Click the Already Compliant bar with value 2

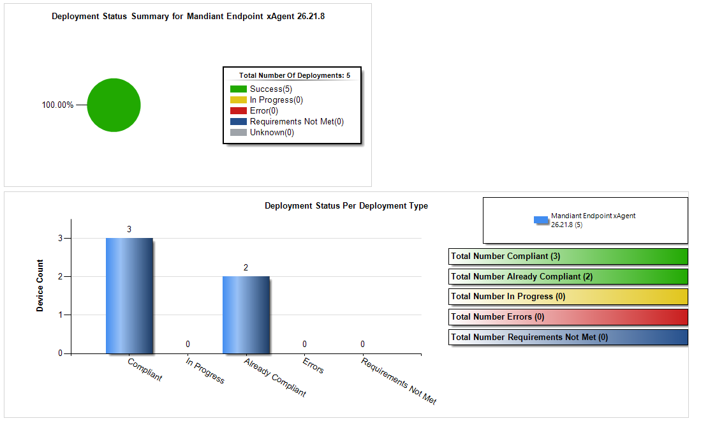pyautogui.click(x=246, y=315)
